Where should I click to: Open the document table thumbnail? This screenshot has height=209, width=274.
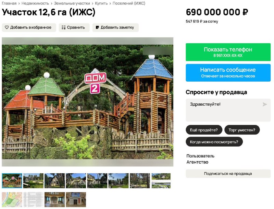(33, 199)
